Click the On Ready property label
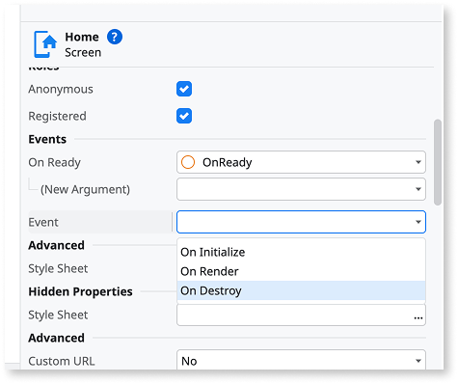Image resolution: width=458 pixels, height=384 pixels. pos(54,162)
